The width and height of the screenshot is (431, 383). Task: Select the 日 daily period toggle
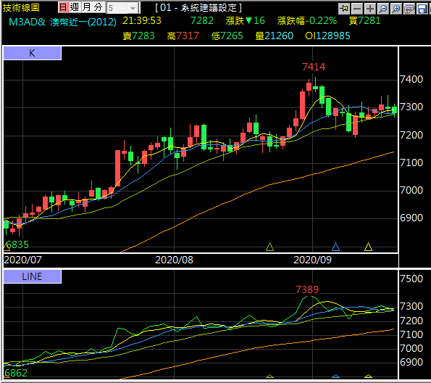click(x=63, y=7)
